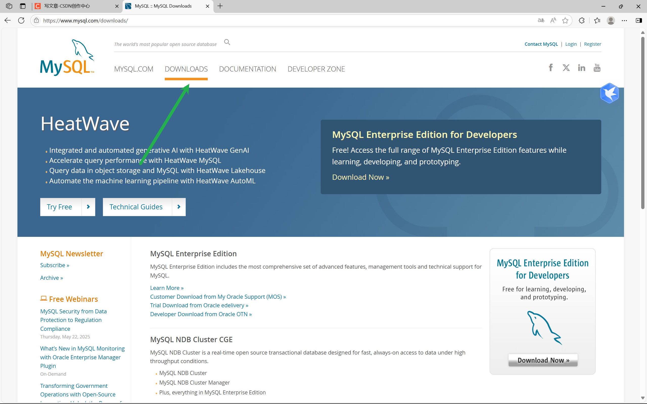Open the browser Extensions puzzle icon

[582, 20]
